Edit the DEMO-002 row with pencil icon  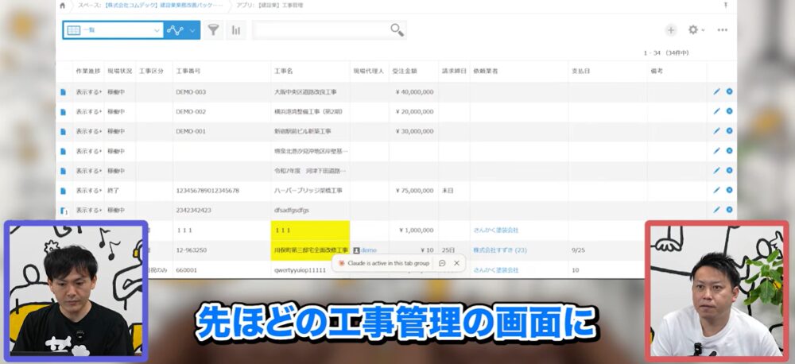tap(716, 111)
